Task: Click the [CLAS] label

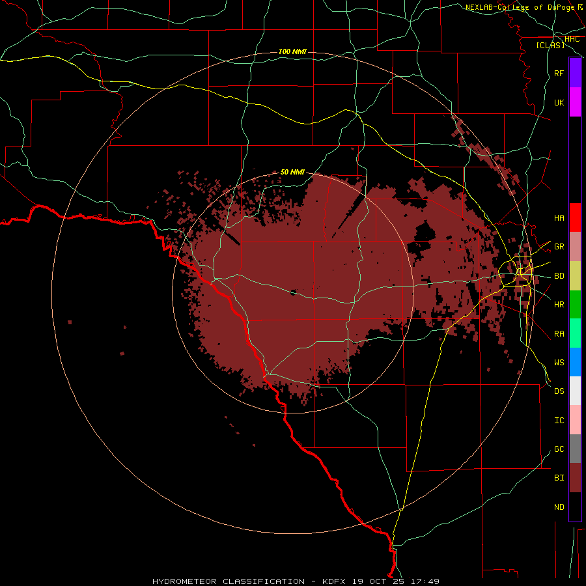Action: pos(550,45)
